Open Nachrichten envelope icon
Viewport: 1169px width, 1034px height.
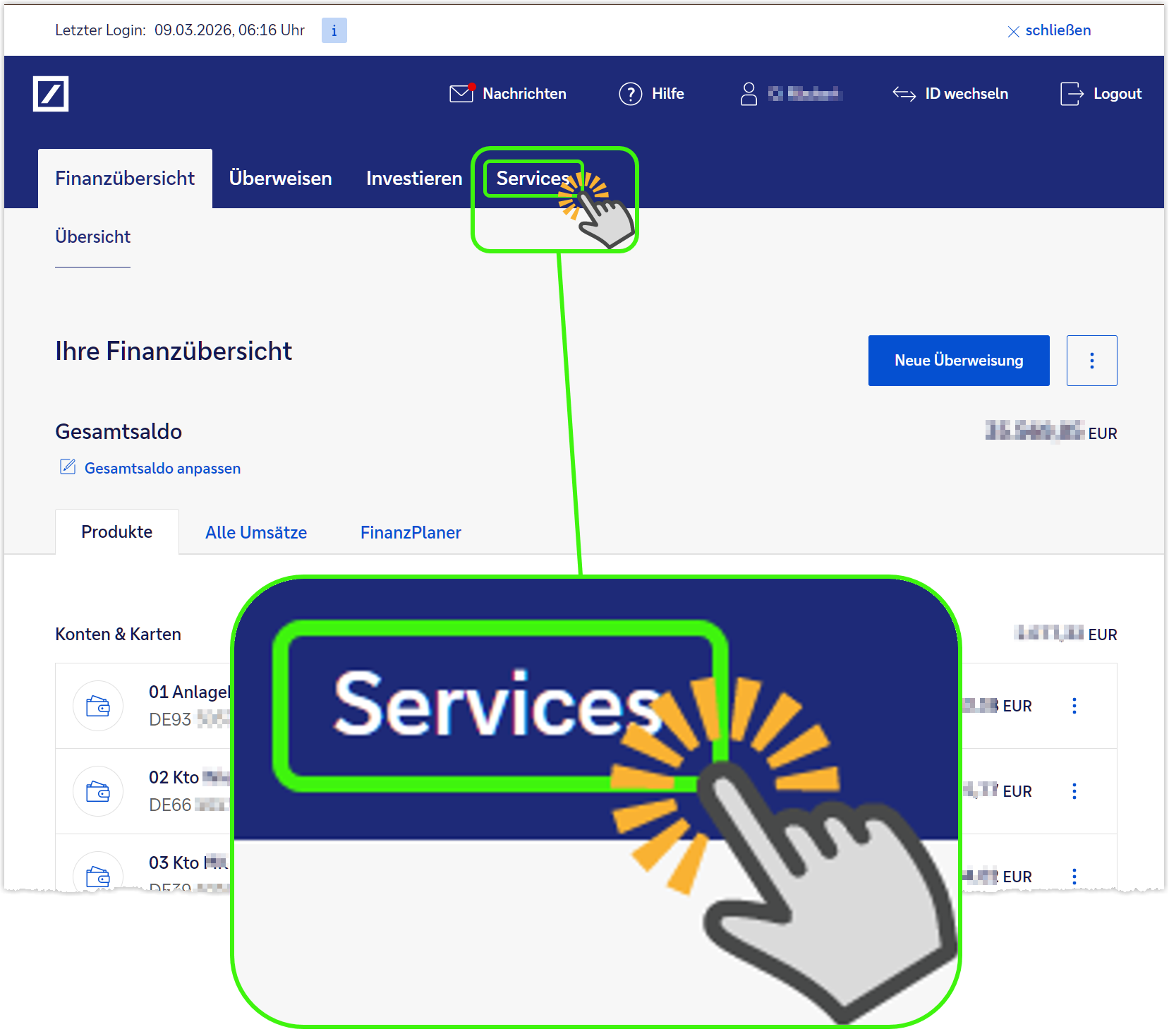[461, 94]
